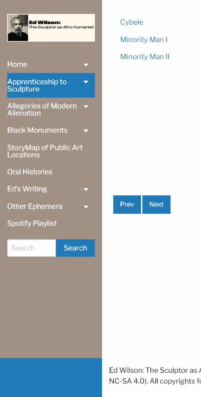The width and height of the screenshot is (201, 397).
Task: Click the Ed Wilson site logo banner
Action: (51, 28)
